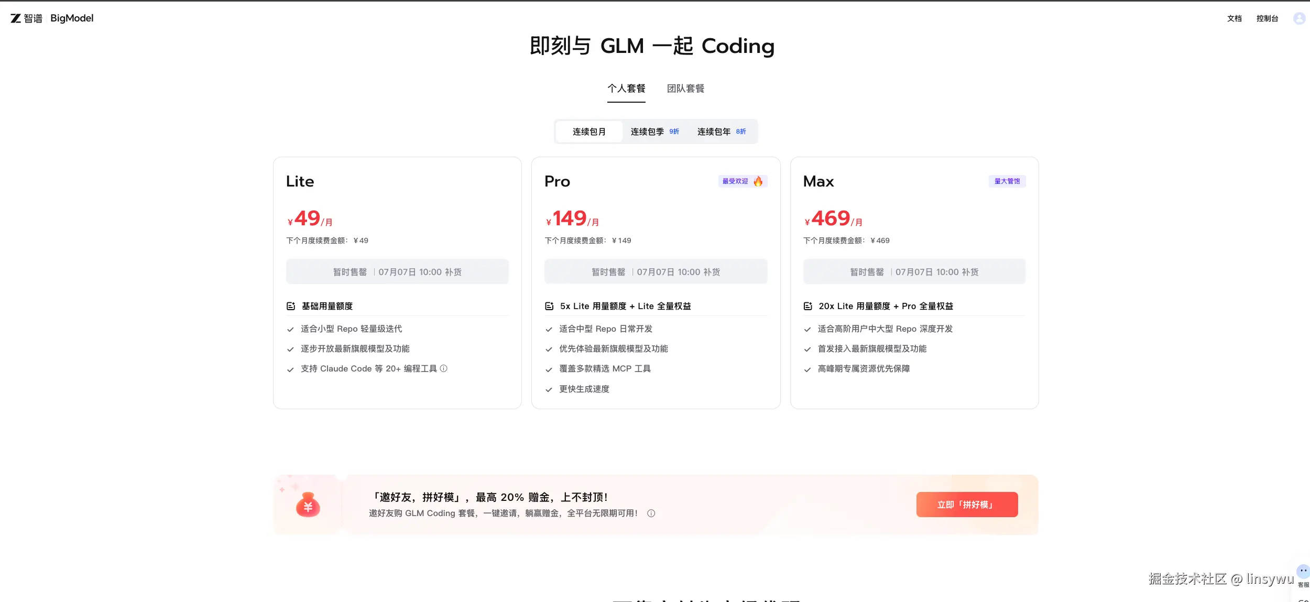Click the Lite plan title

[x=300, y=181]
